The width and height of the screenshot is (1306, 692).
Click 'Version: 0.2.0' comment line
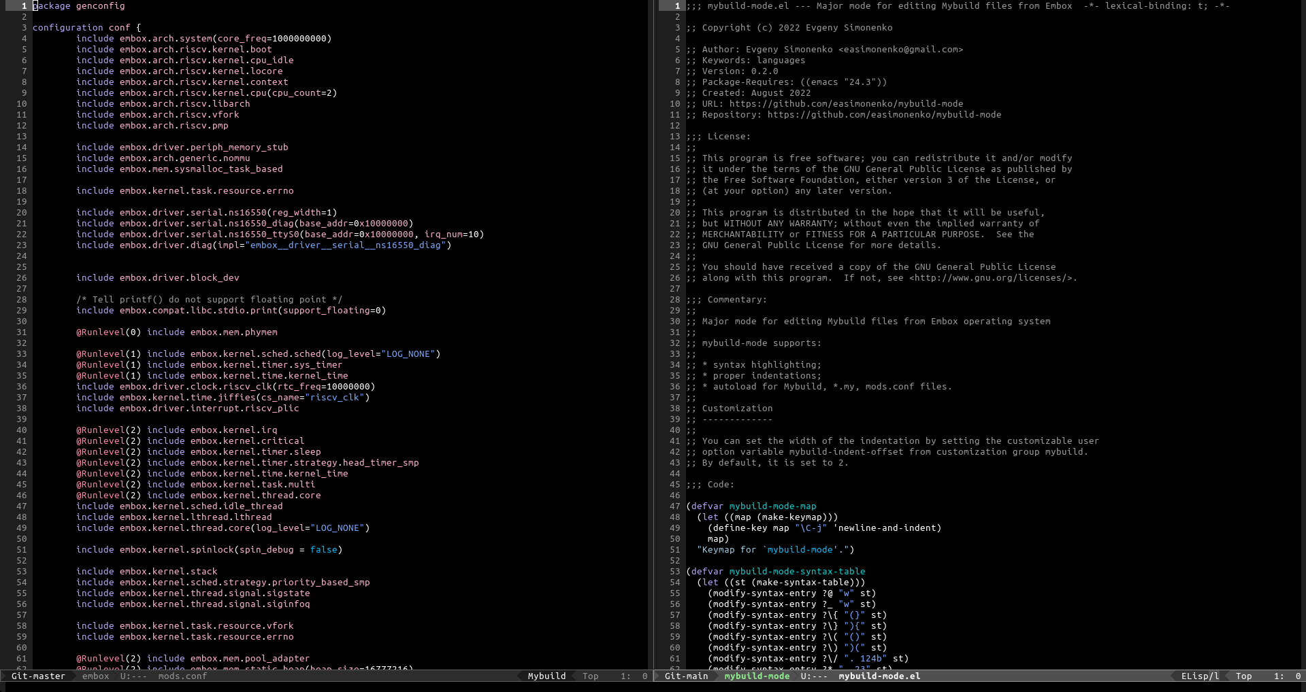732,71
